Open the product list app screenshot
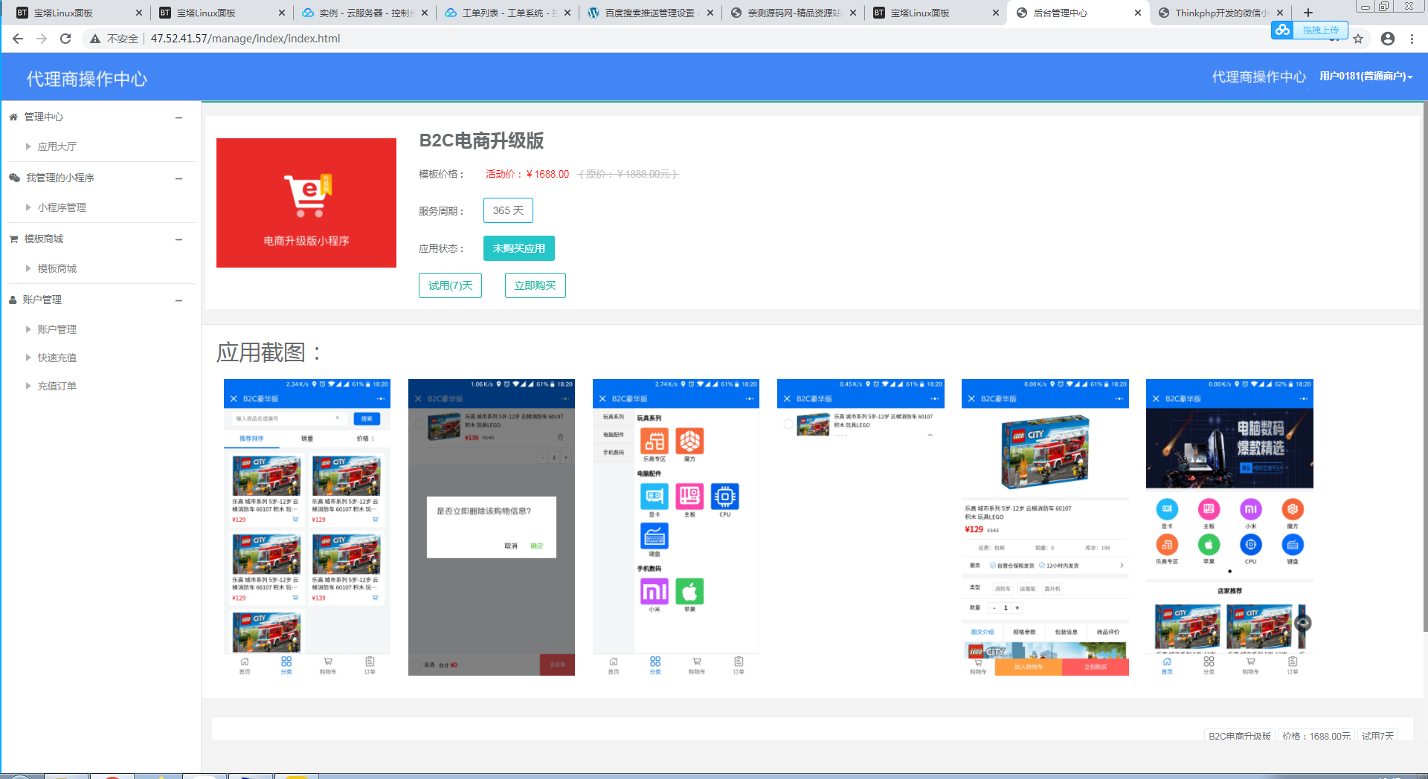The width and height of the screenshot is (1428, 779). [307, 527]
